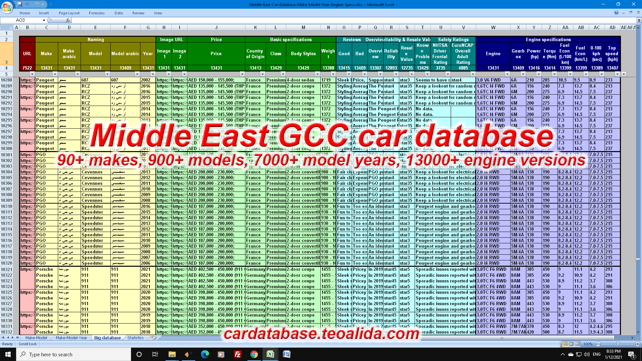
Task: Open the Formulas ribbon tab
Action: (97, 13)
